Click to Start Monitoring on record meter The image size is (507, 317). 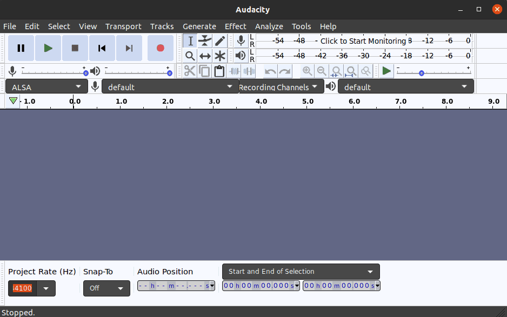[363, 41]
